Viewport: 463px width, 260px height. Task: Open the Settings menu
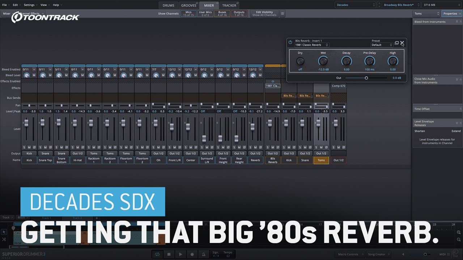tap(30, 5)
